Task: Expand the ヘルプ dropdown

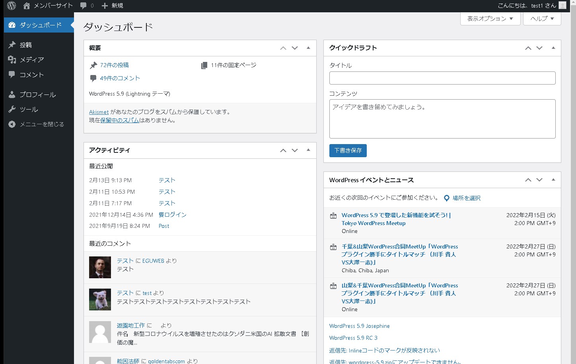Action: pyautogui.click(x=542, y=18)
